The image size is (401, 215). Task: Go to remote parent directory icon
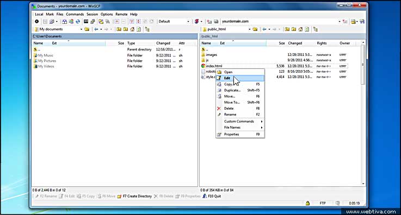(x=287, y=29)
